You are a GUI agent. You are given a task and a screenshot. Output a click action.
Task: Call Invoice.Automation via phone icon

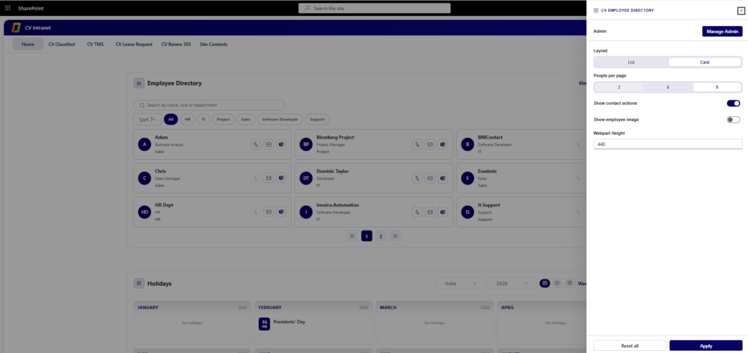click(x=417, y=212)
